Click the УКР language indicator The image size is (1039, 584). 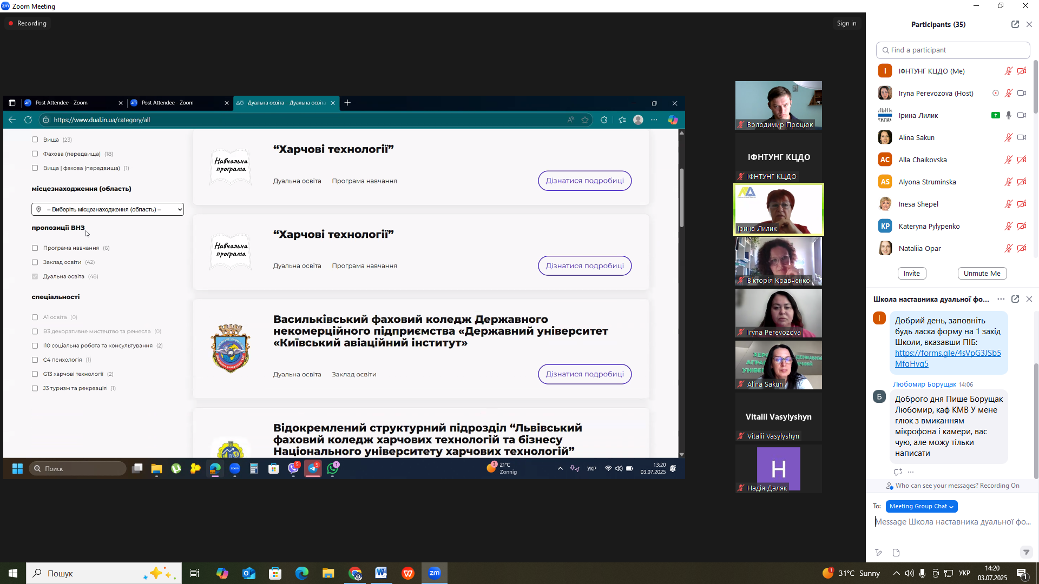pyautogui.click(x=964, y=573)
